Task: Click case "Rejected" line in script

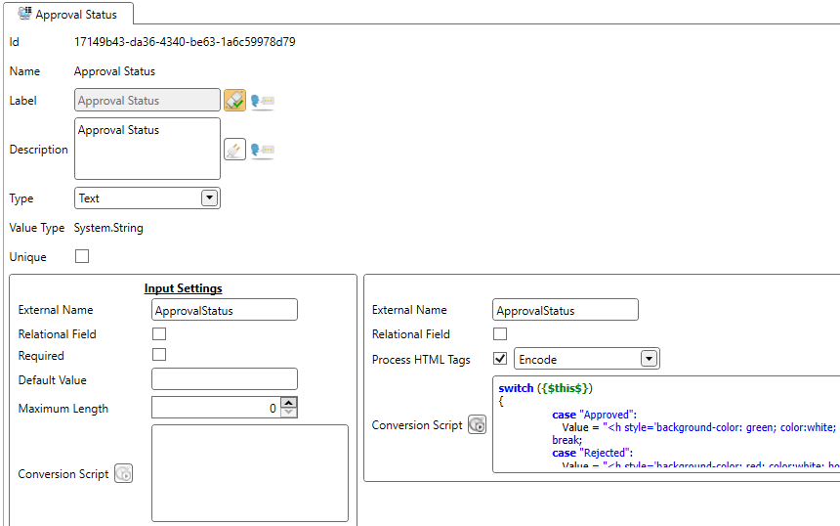Action: tap(593, 453)
